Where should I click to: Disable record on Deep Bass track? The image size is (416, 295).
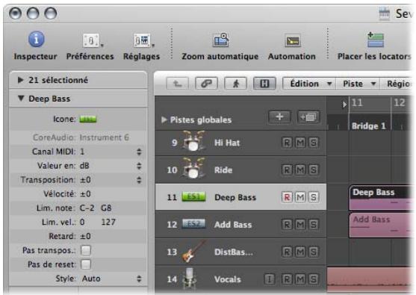(x=287, y=197)
